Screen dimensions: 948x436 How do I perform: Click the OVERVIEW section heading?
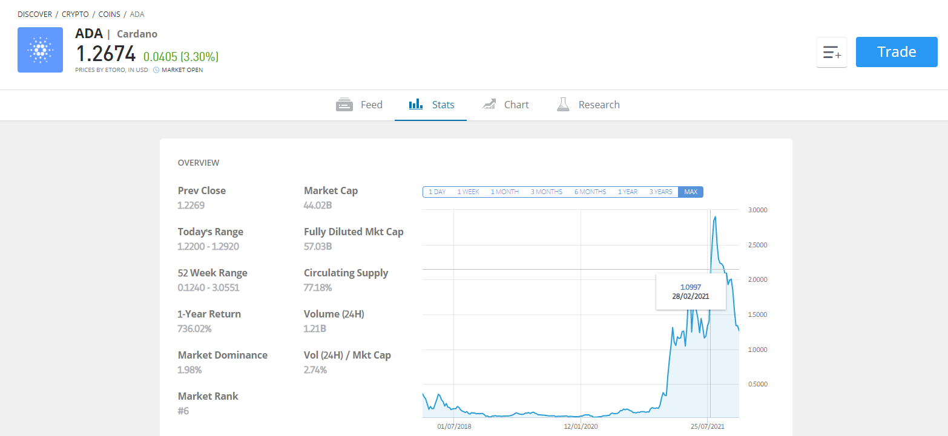point(199,163)
